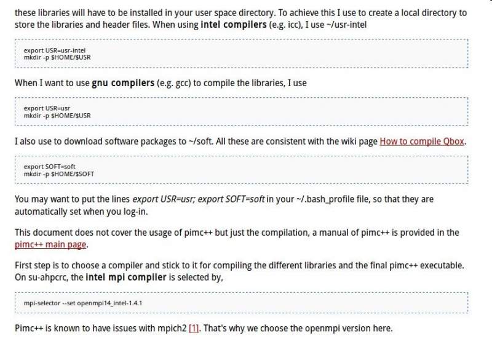The width and height of the screenshot is (492, 341).
Task: Click the bold 'intel mpi compiler' text
Action: pyautogui.click(x=126, y=277)
